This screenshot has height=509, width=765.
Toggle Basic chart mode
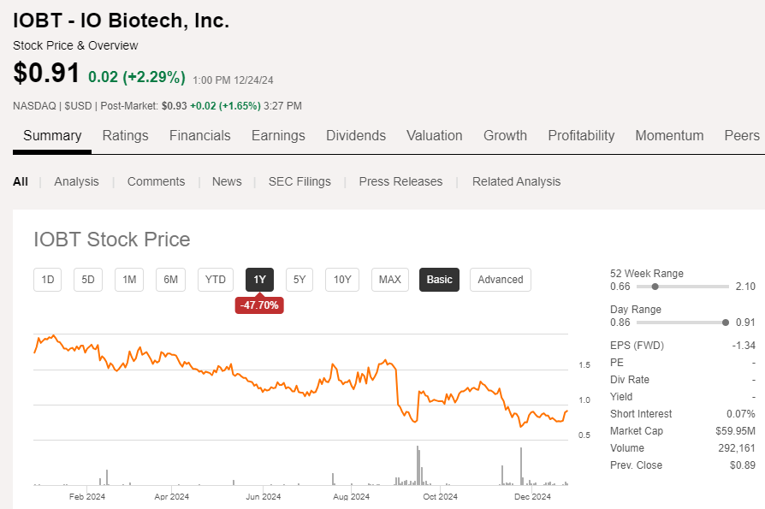pos(439,280)
